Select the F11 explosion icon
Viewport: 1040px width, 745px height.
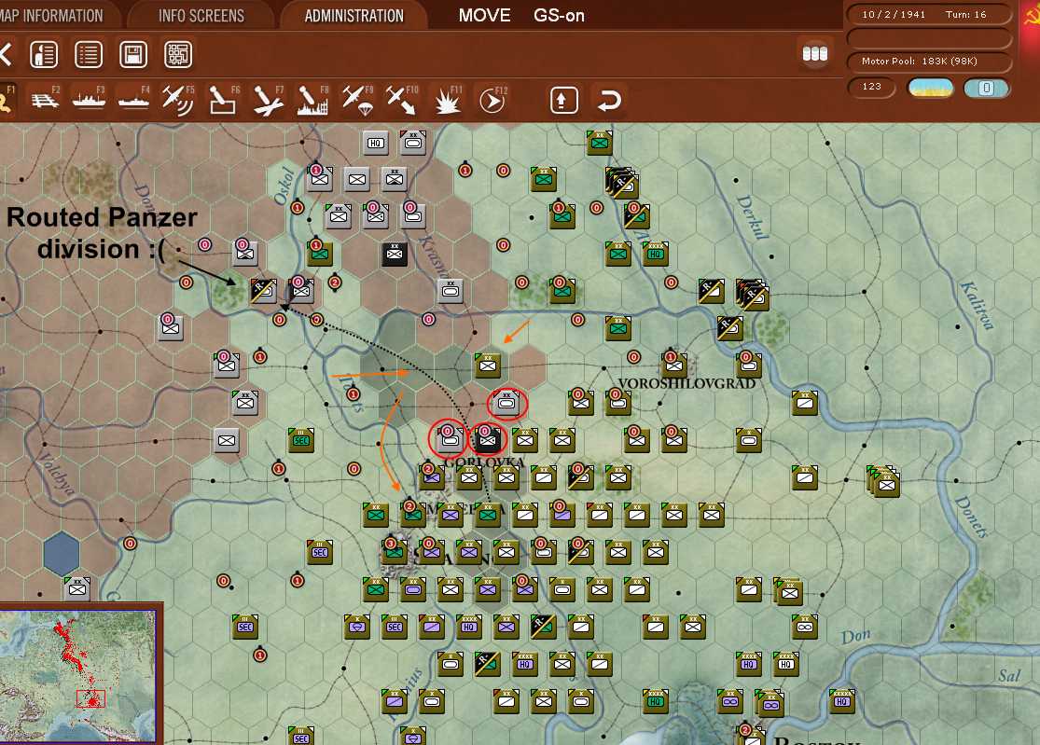(x=447, y=101)
